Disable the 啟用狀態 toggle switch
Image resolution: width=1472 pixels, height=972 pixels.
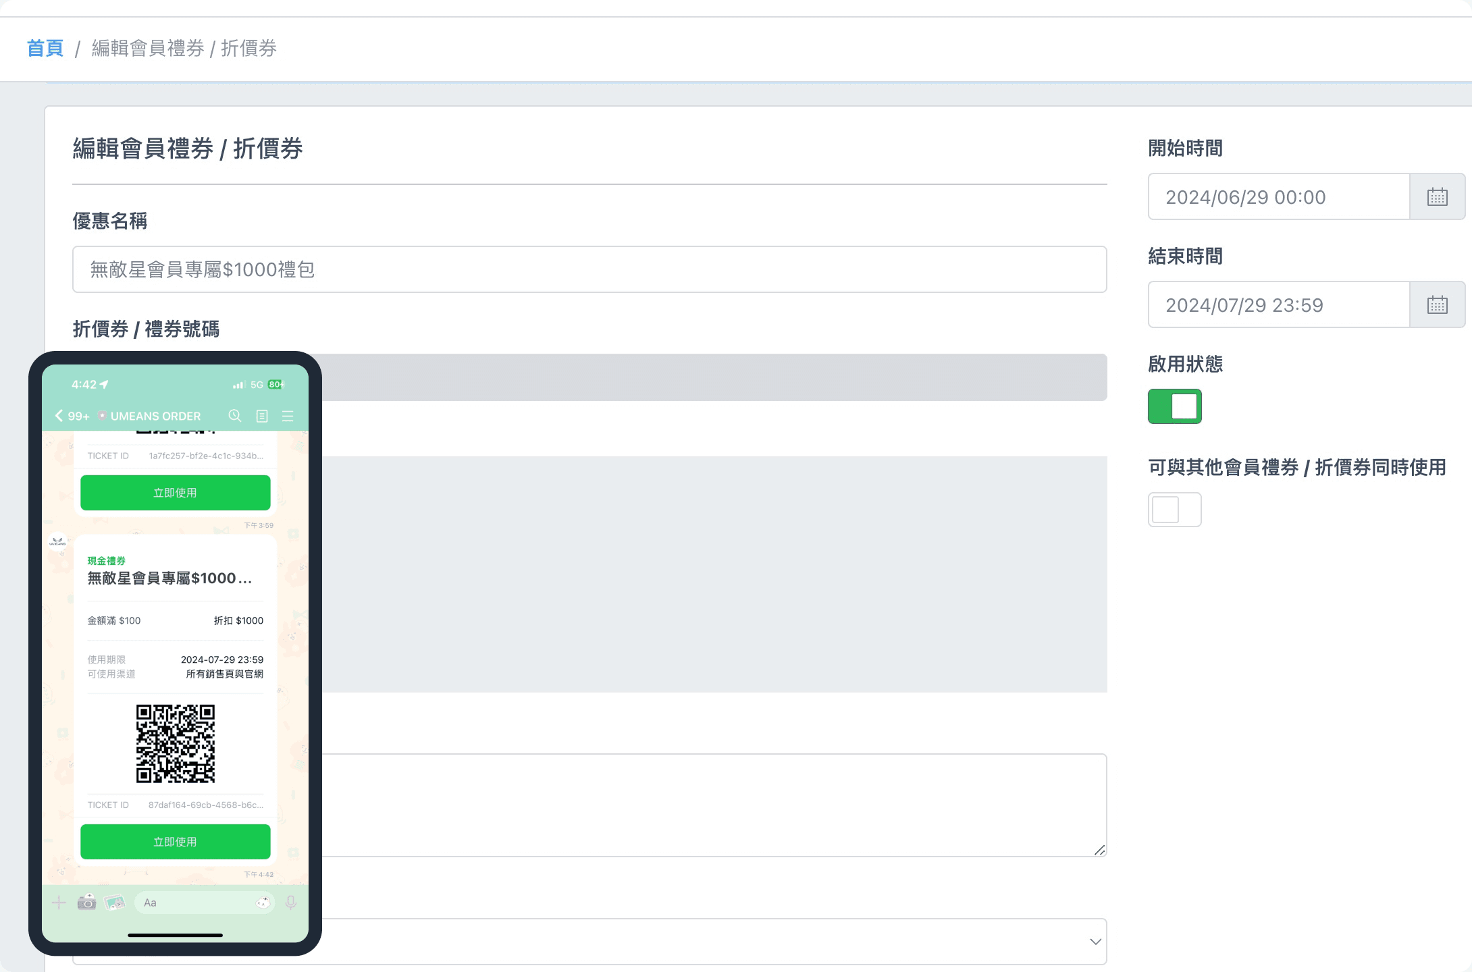tap(1174, 406)
